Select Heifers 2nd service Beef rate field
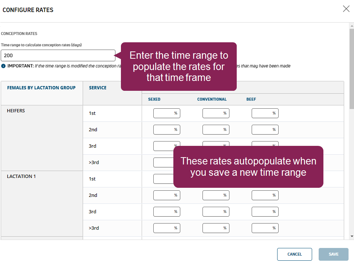The image size is (354, 264). (x=265, y=130)
